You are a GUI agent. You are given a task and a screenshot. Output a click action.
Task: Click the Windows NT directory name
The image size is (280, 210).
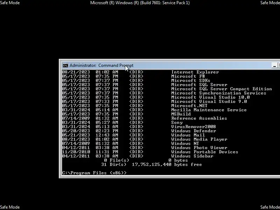(185, 143)
